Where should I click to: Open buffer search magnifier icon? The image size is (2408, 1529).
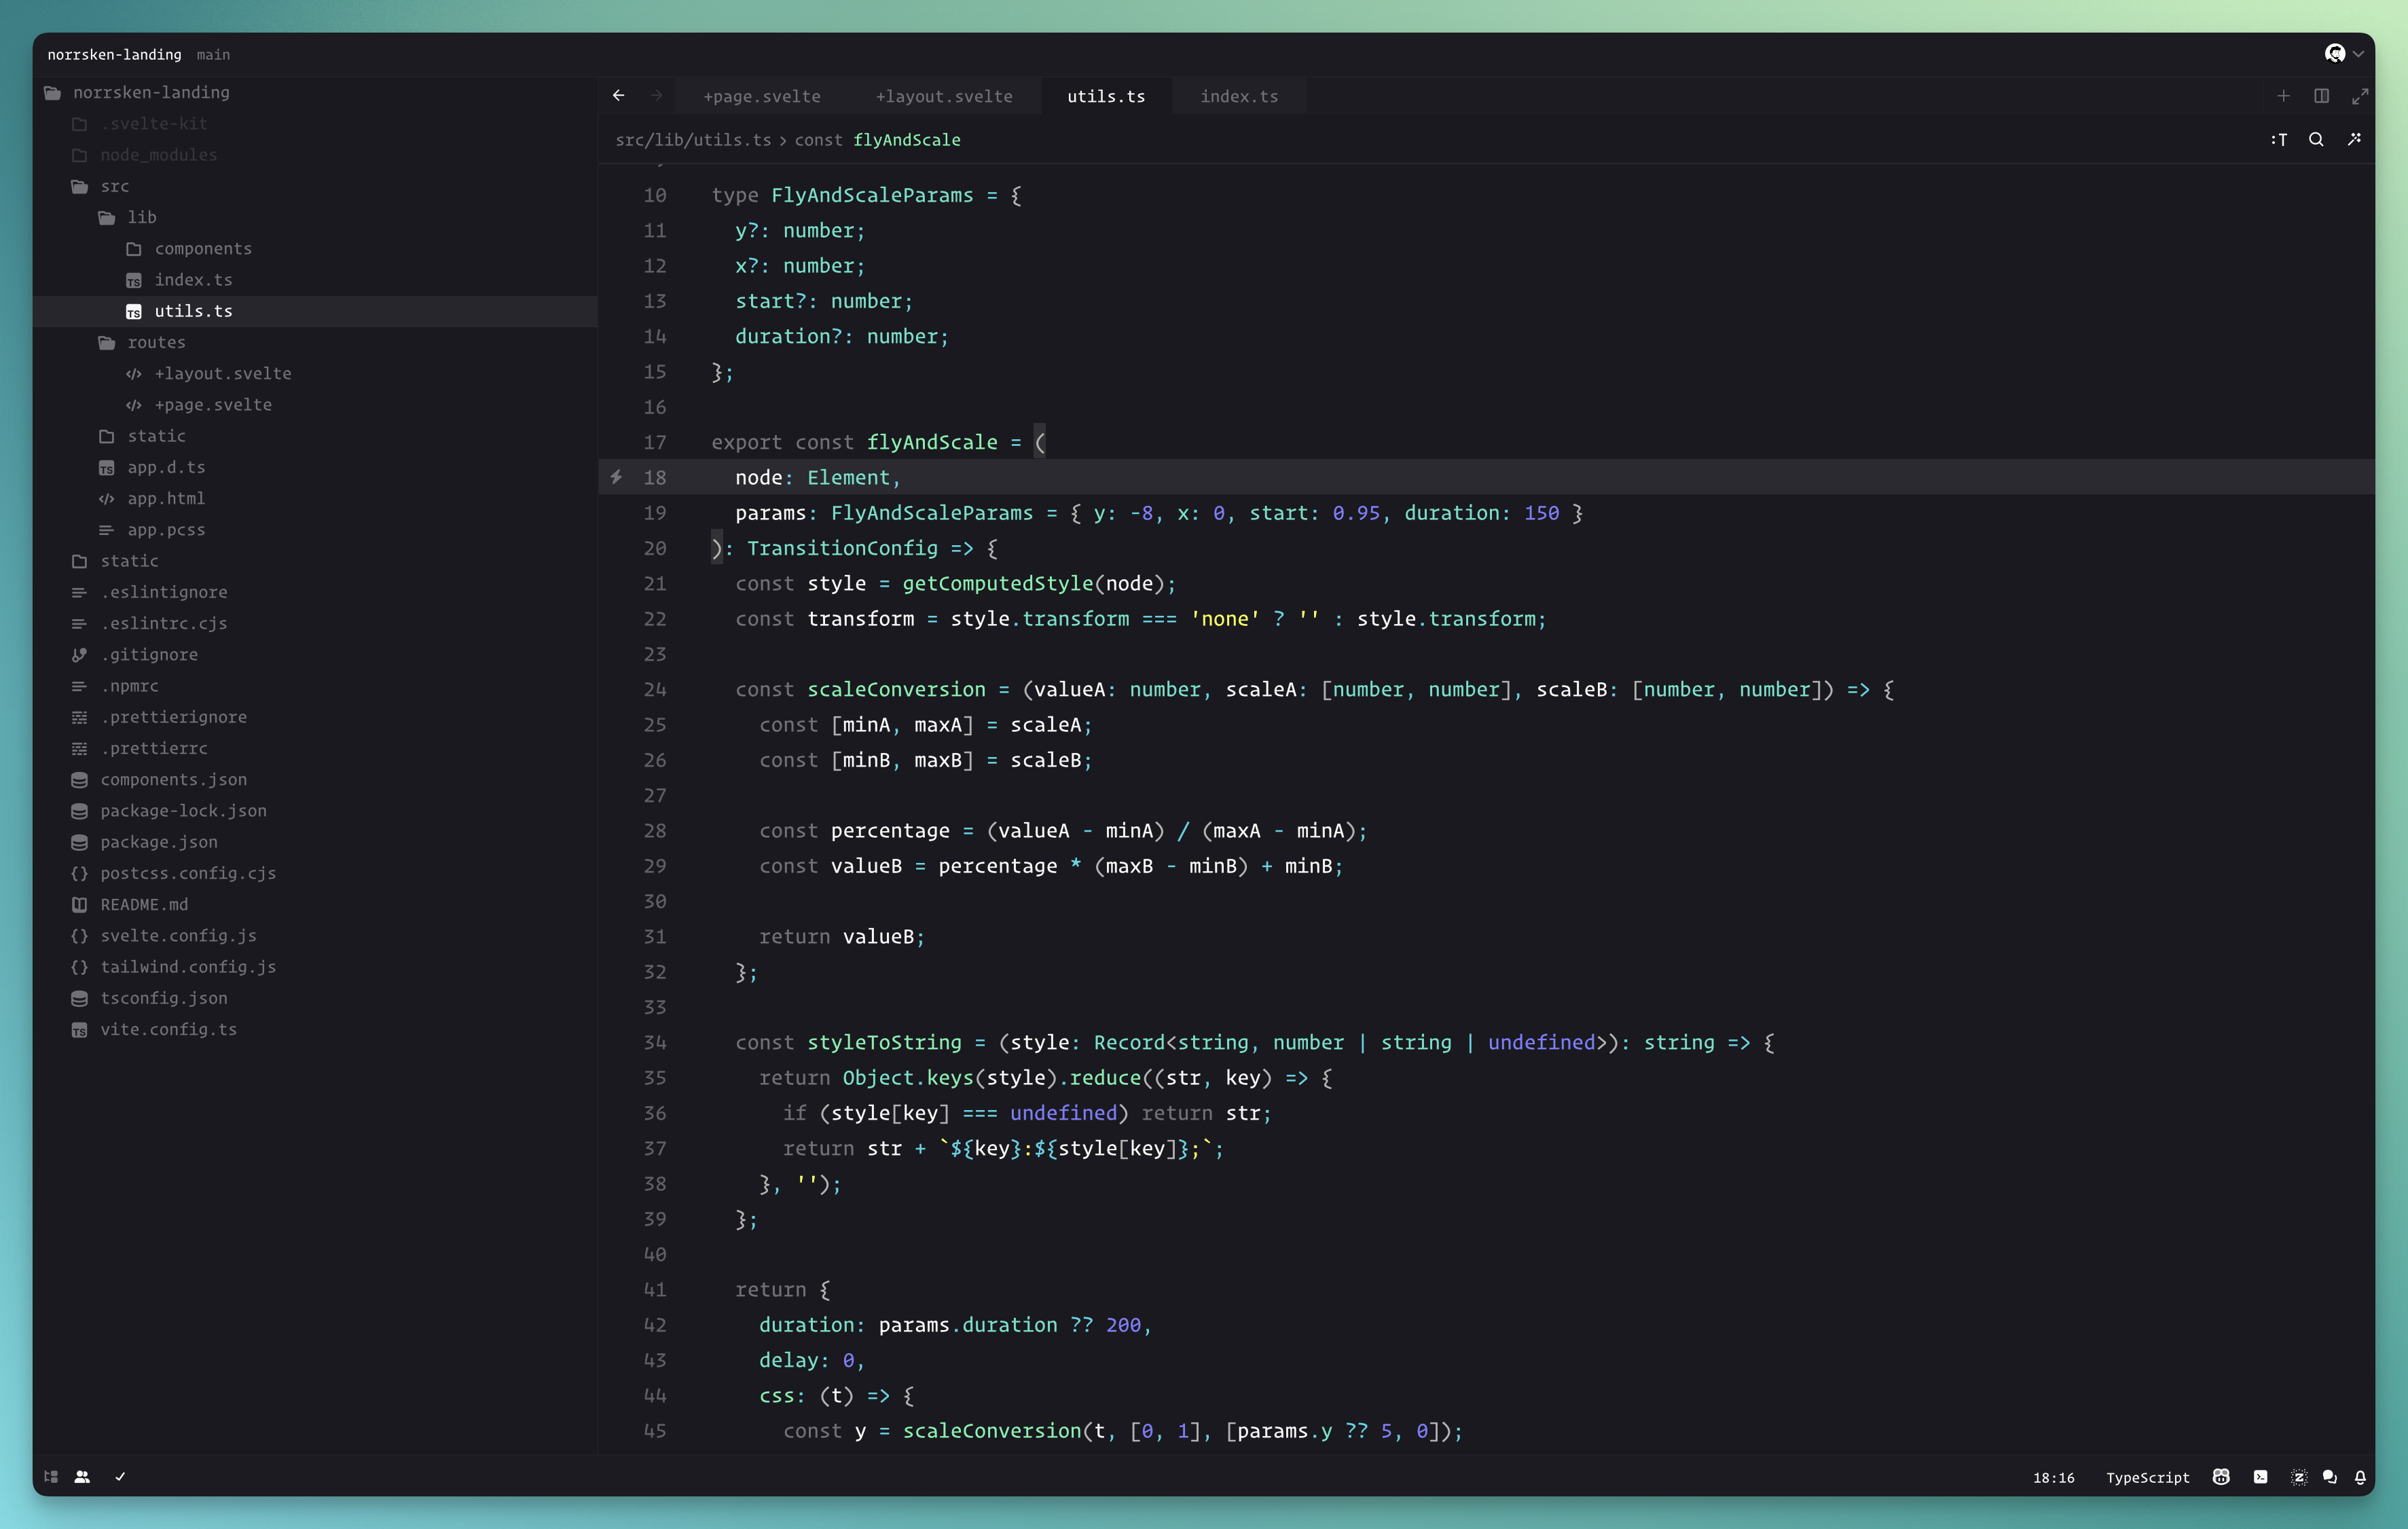[2316, 139]
